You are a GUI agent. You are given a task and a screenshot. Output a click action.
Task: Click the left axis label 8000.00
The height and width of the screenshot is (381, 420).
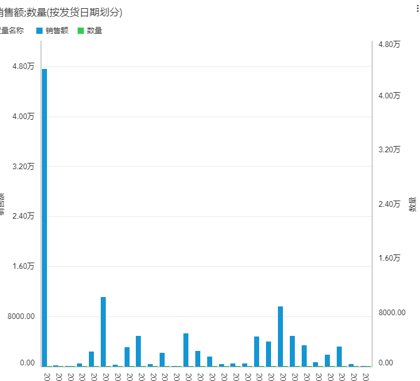click(21, 316)
